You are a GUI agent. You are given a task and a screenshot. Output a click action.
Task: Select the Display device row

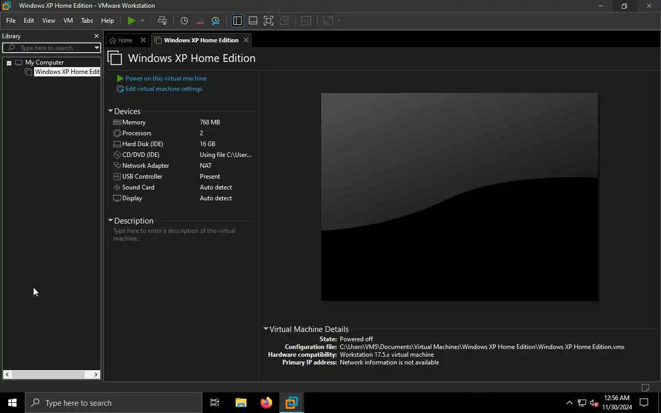point(182,198)
